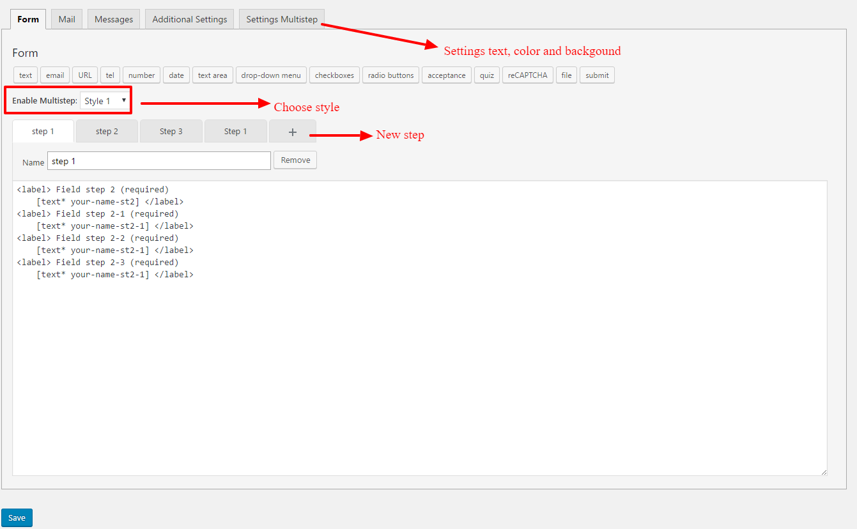857x529 pixels.
Task: Insert a date field tag
Action: coord(176,75)
